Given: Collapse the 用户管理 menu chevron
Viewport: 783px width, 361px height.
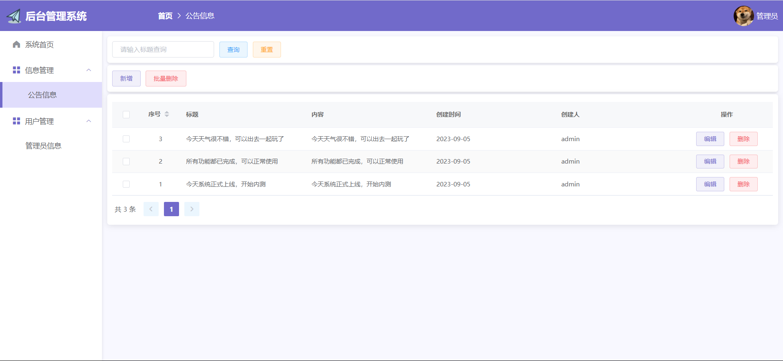Looking at the screenshot, I should (89, 121).
